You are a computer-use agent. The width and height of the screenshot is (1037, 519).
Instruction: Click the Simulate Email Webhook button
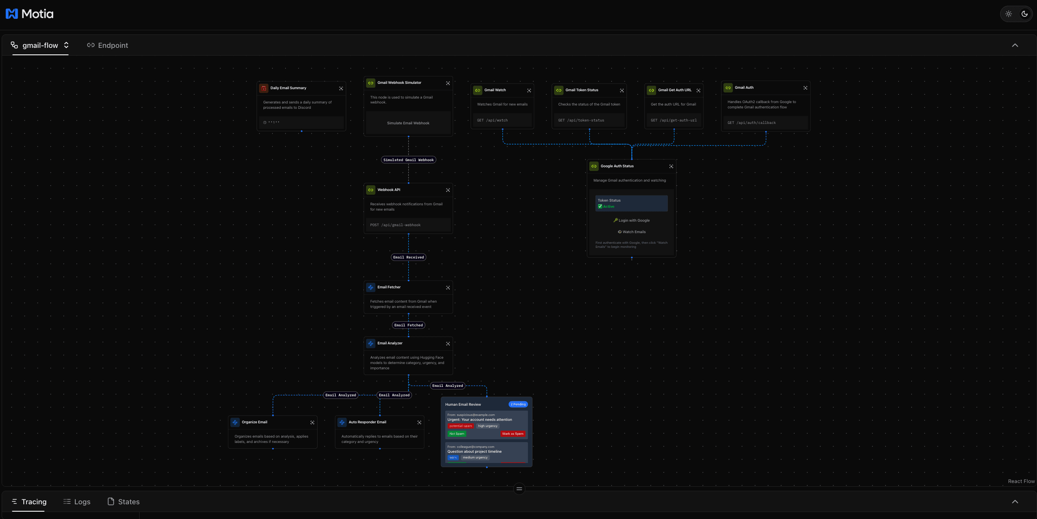tap(408, 123)
